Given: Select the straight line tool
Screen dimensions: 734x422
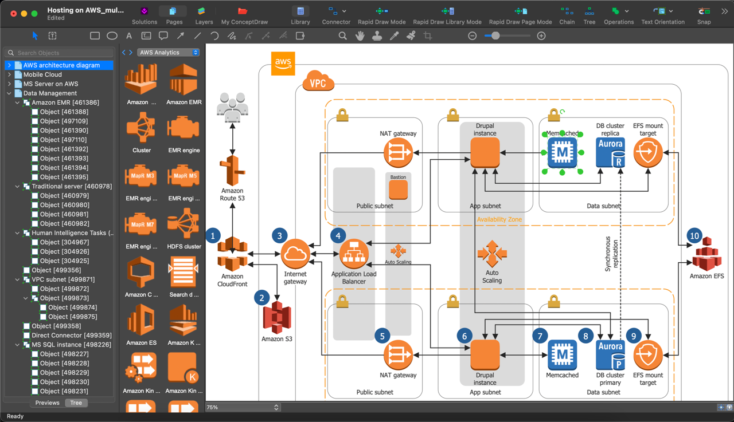Looking at the screenshot, I should [197, 36].
